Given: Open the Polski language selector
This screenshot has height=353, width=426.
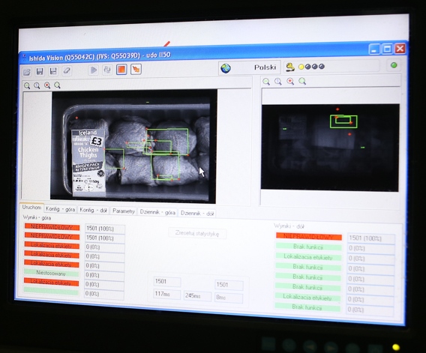Looking at the screenshot, I should pos(250,67).
